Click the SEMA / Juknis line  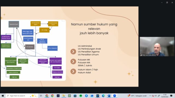click(x=85, y=65)
